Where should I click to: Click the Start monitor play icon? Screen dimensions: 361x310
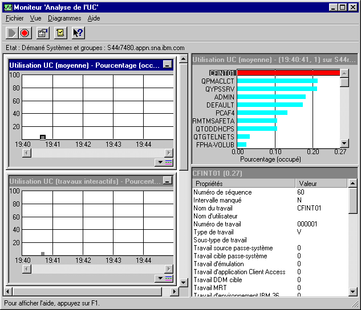12,33
